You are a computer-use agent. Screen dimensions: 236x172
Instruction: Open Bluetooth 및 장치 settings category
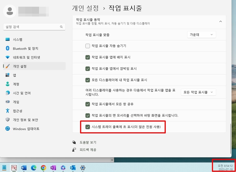(34, 49)
